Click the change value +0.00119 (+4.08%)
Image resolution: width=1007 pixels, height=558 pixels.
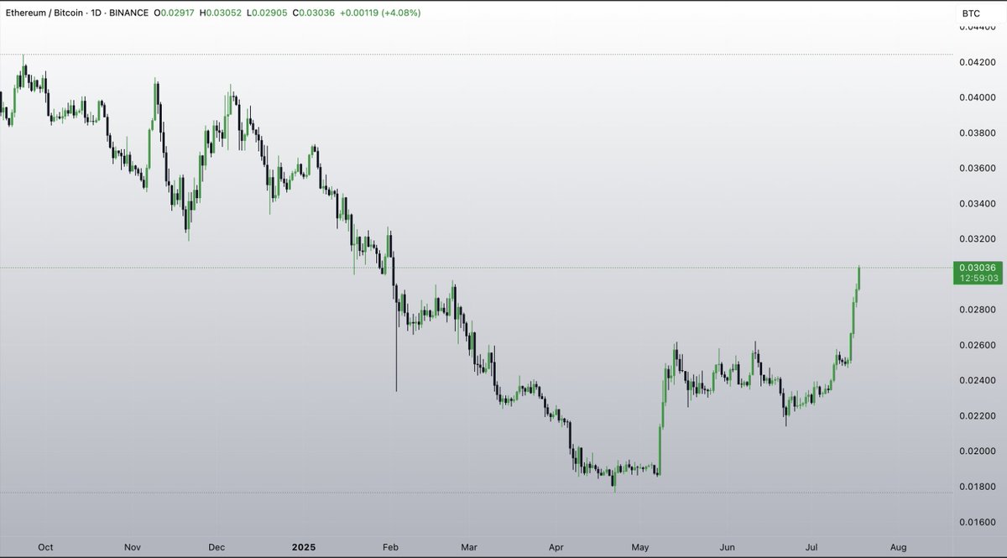tap(379, 13)
